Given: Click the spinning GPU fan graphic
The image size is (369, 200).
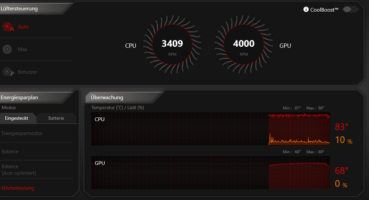Looking at the screenshot, I should 243,43.
